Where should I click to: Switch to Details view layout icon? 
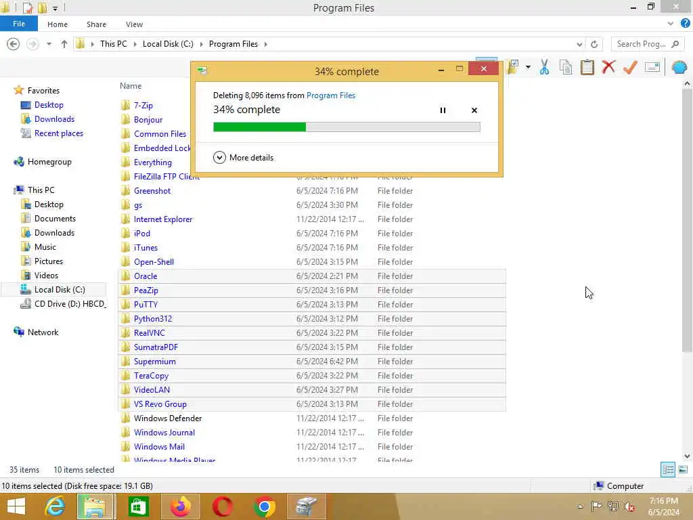click(x=668, y=470)
